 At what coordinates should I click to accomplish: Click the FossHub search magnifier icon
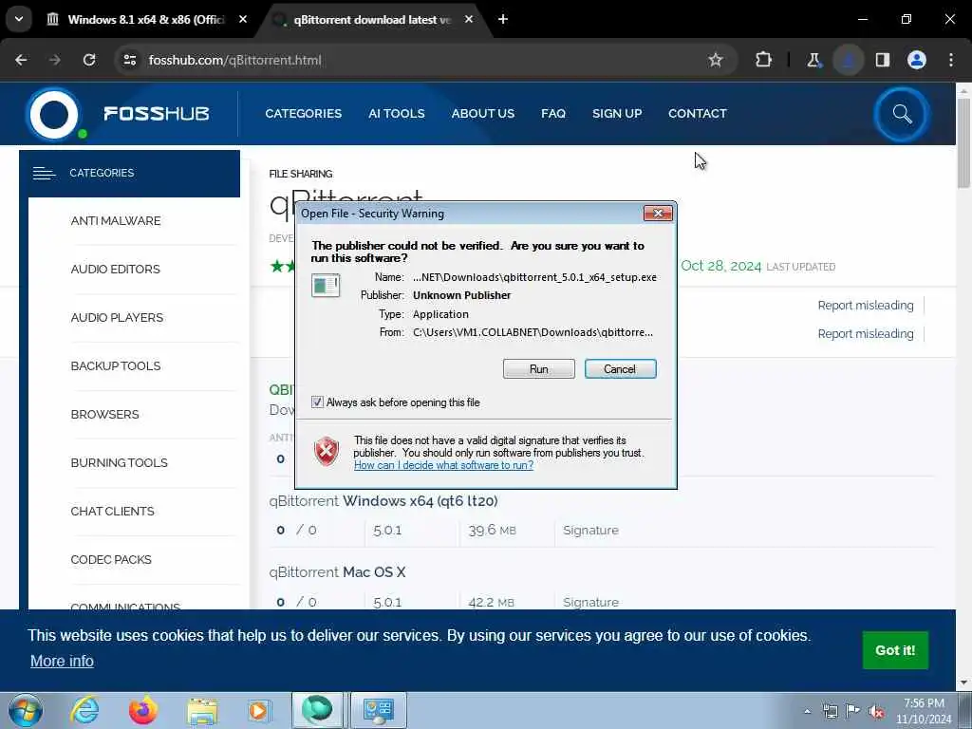pyautogui.click(x=902, y=114)
